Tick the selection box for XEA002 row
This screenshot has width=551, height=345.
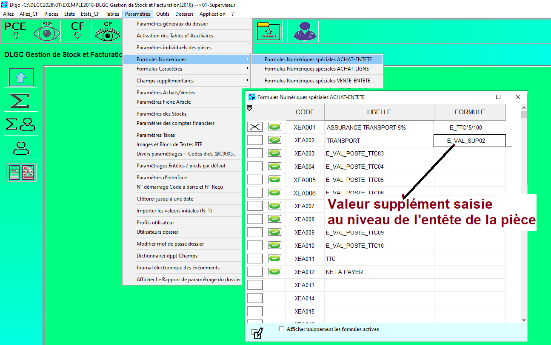coord(255,140)
